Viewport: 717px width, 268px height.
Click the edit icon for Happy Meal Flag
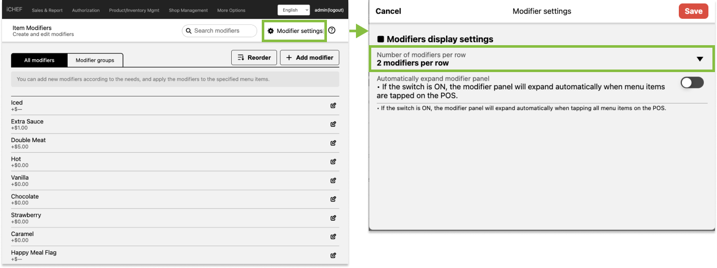[x=333, y=255]
